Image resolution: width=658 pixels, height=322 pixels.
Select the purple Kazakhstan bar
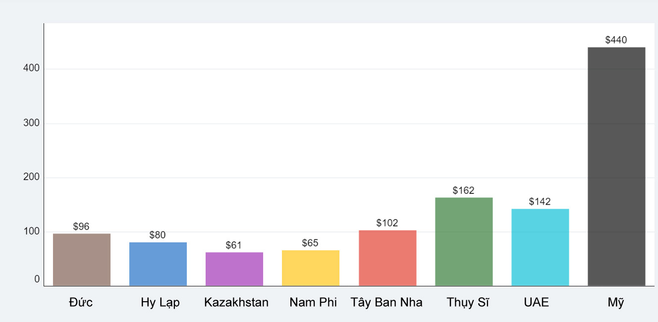pos(234,269)
